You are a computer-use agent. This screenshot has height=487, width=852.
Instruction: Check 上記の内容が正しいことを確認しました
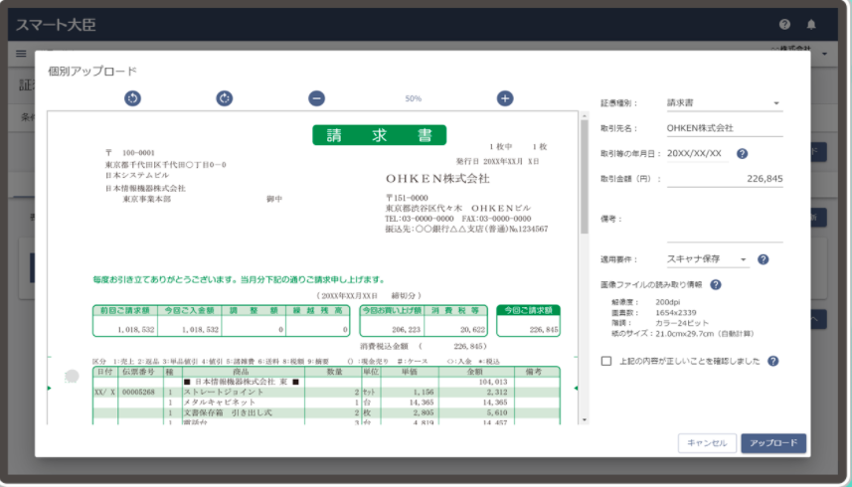606,361
